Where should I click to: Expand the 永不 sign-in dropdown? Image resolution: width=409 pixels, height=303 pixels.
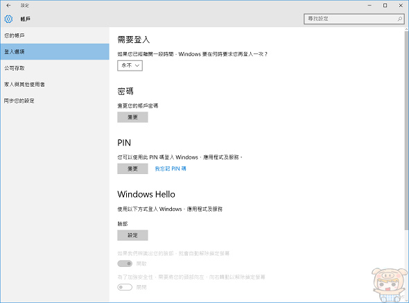[x=130, y=65]
